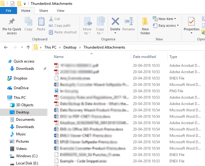Go up one folder level
The width and height of the screenshot is (205, 166).
pyautogui.click(x=28, y=47)
